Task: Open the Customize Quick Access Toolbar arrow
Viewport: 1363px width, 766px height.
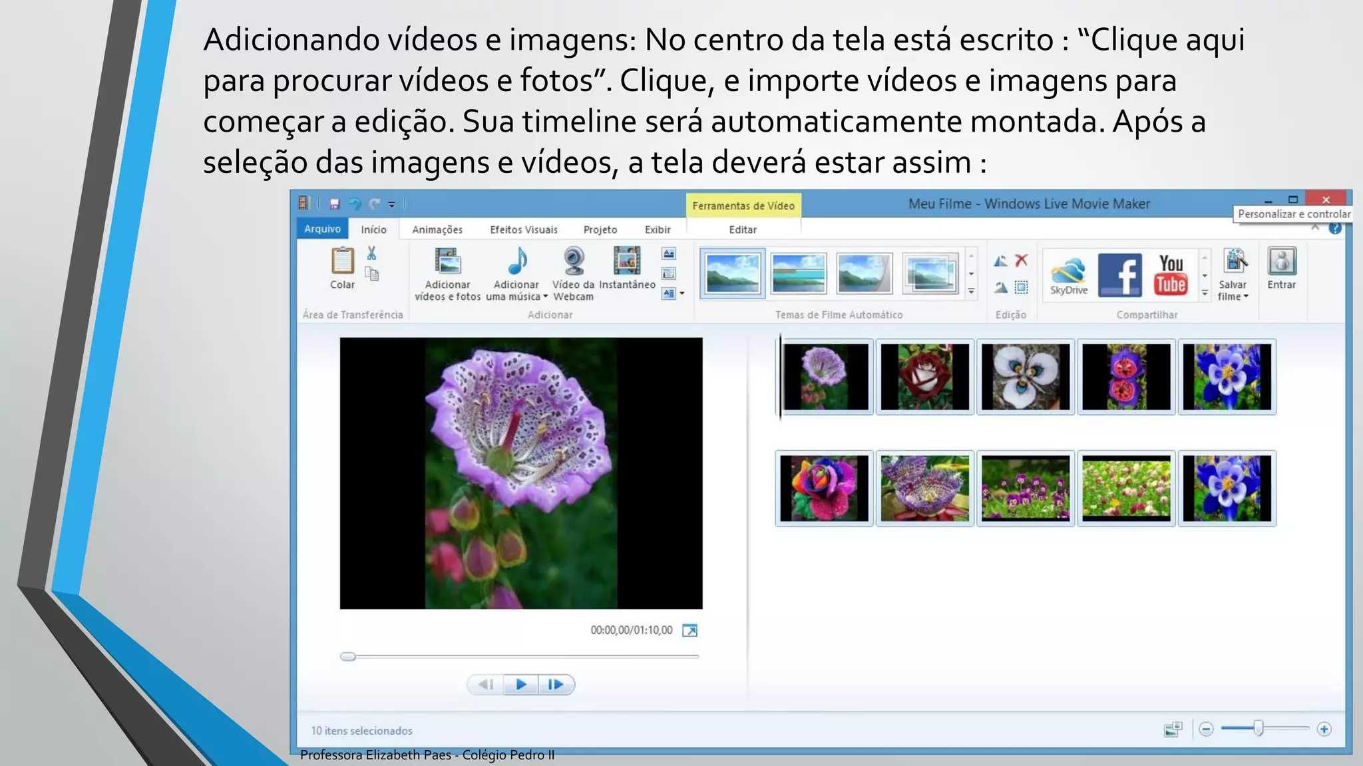Action: [x=392, y=204]
